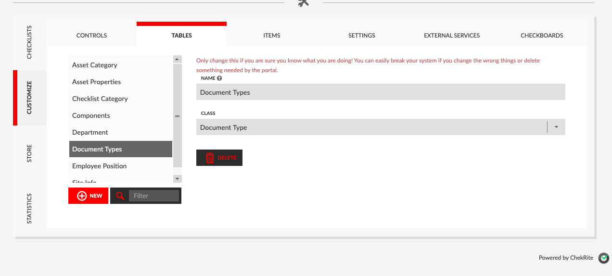Select Asset Category in table list

pyautogui.click(x=121, y=65)
